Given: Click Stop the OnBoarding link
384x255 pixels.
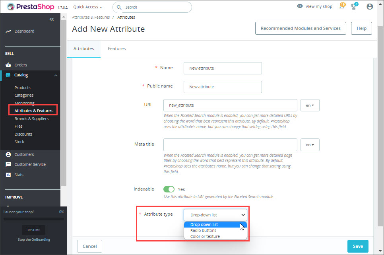Looking at the screenshot, I should [x=34, y=239].
